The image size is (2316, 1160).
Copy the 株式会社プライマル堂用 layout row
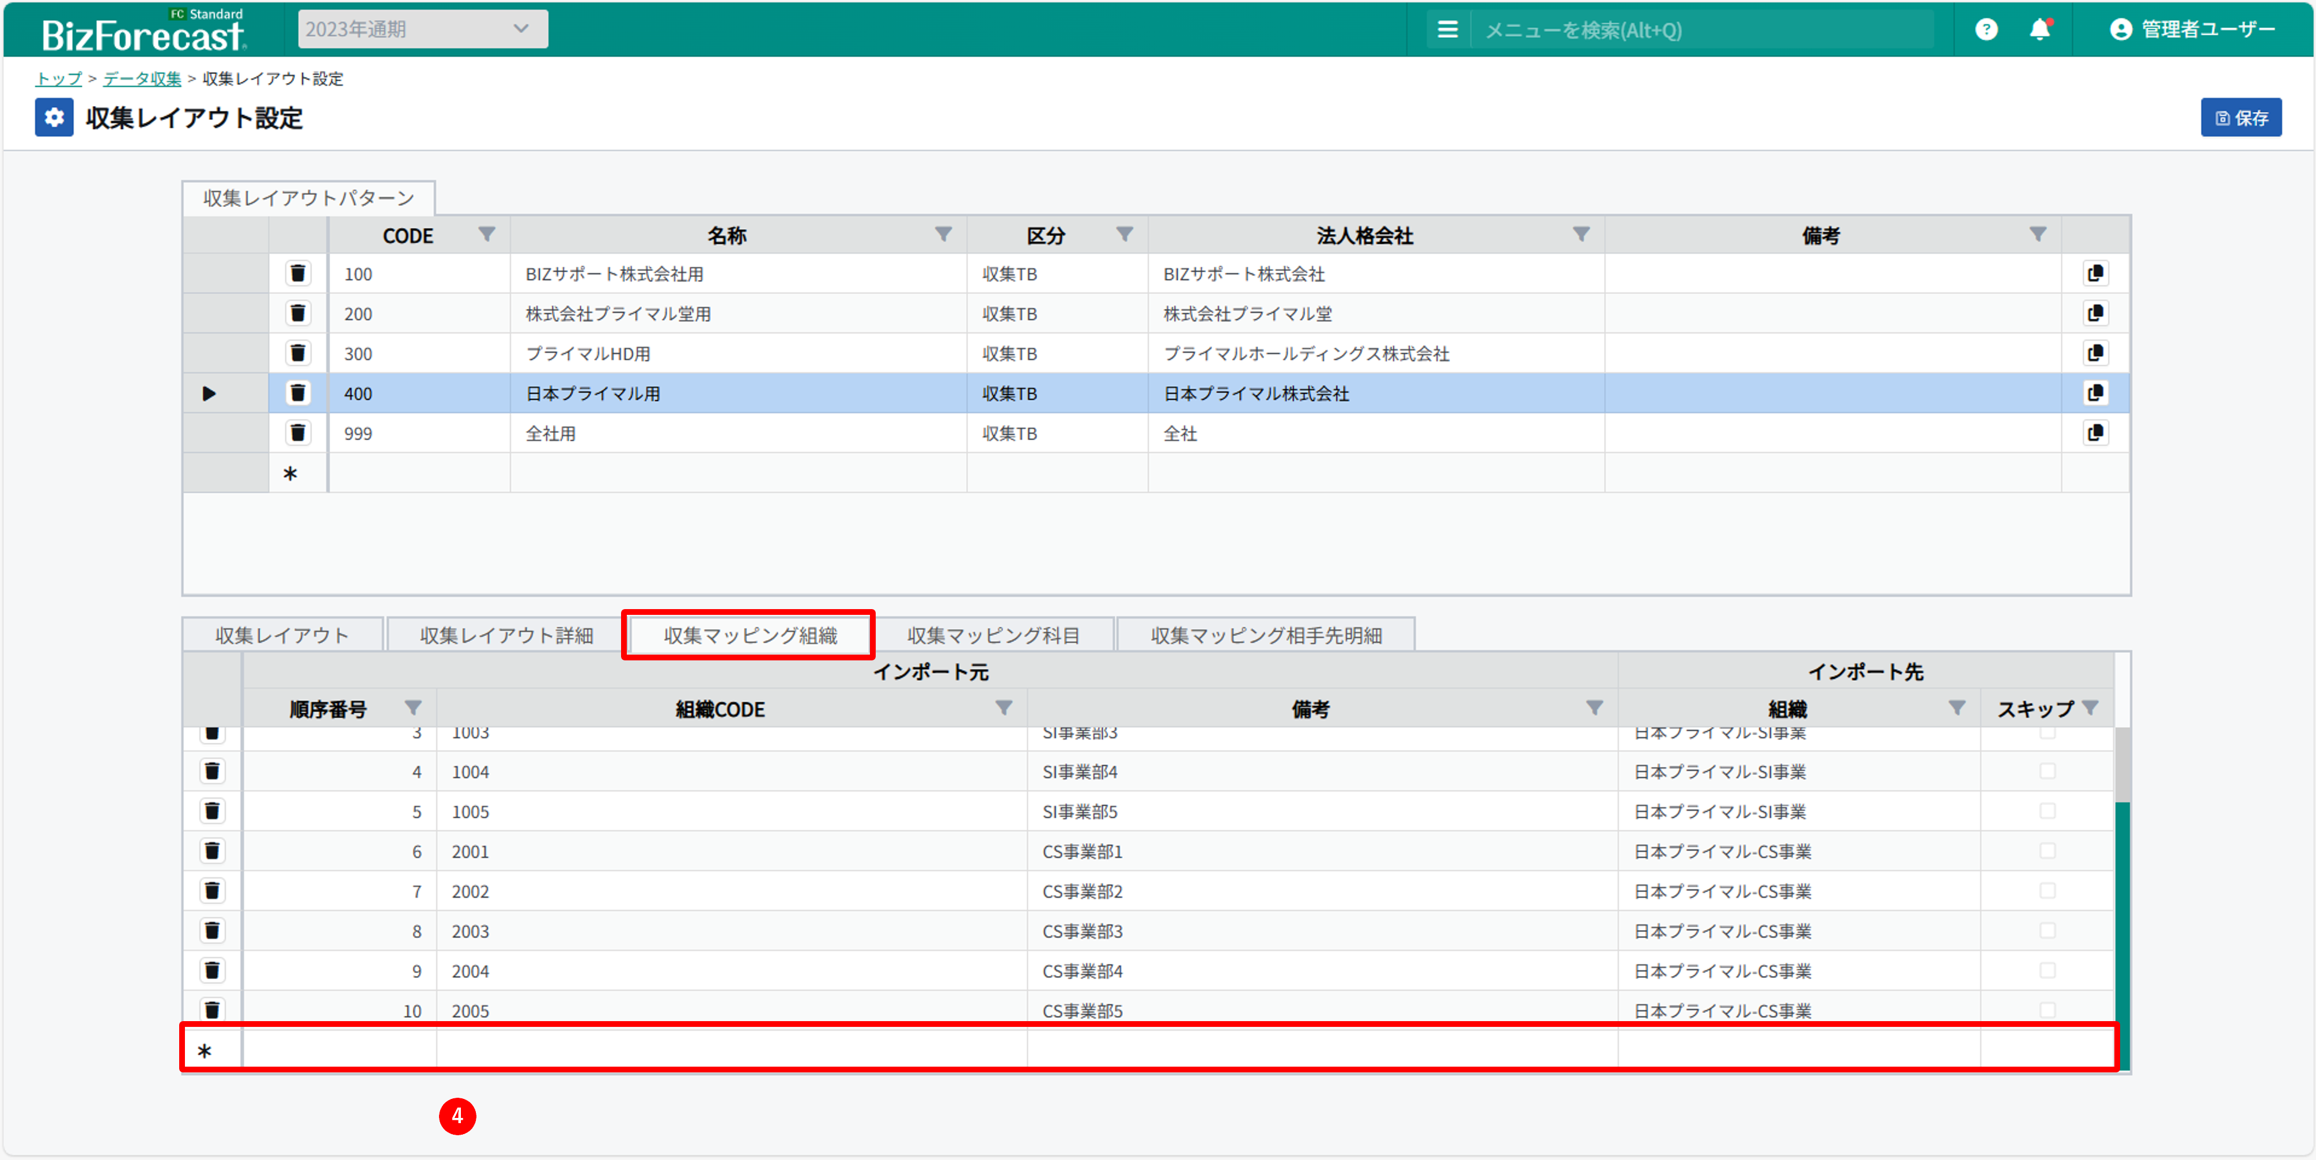coord(2095,314)
